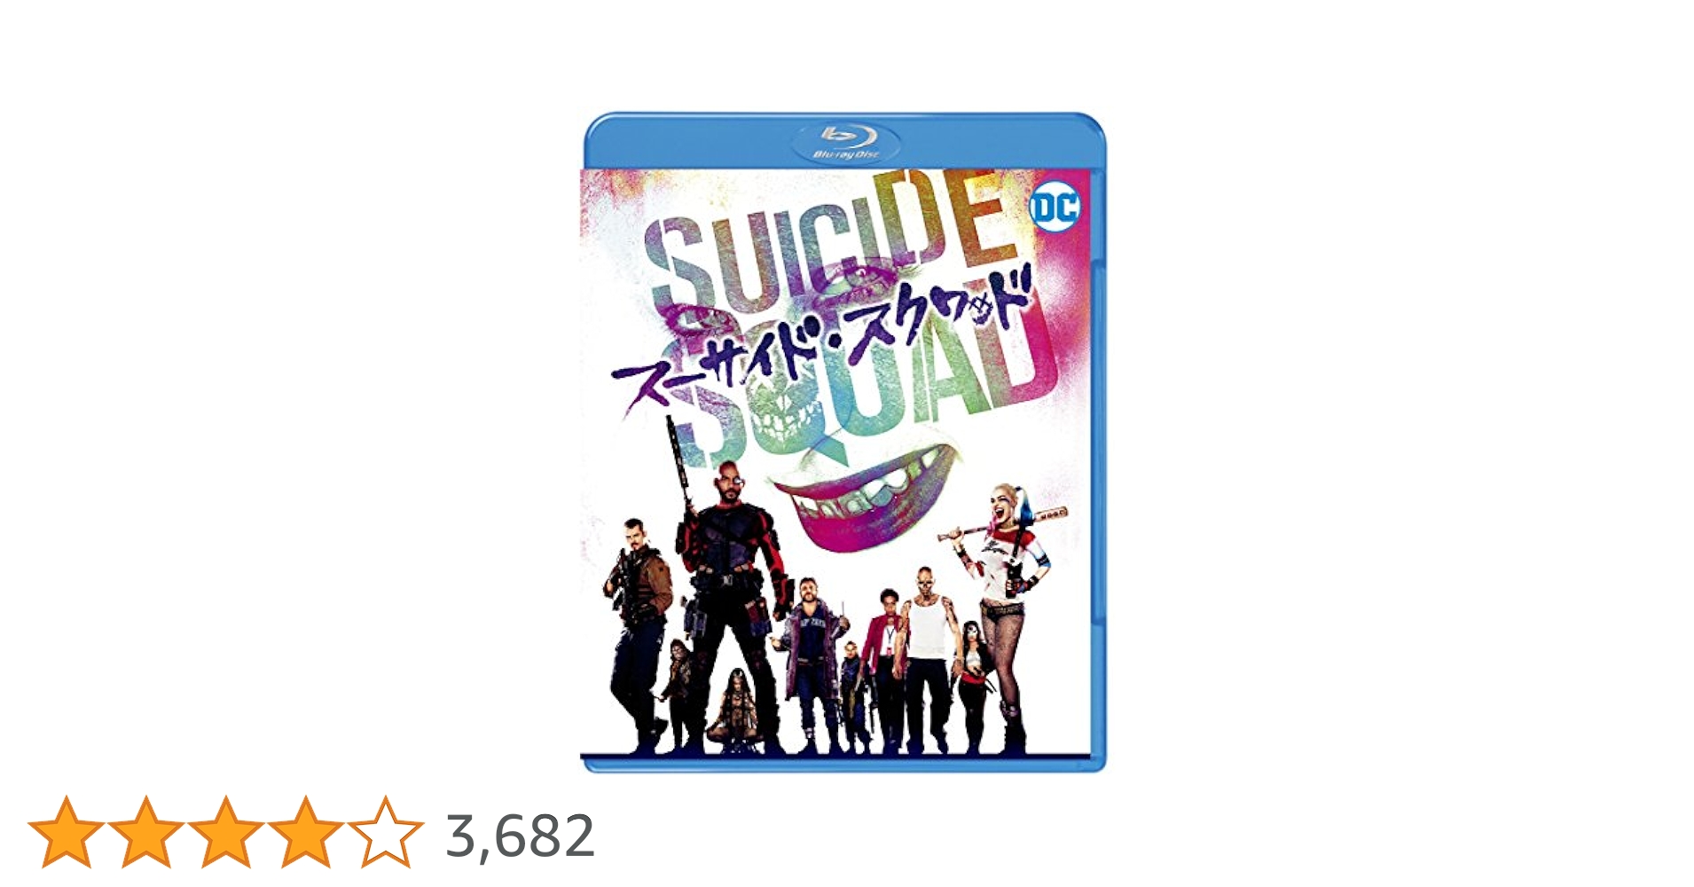Screen dimensions: 1694x887
Task: Click the Blu-ray Disc logo on case
Action: pos(846,142)
